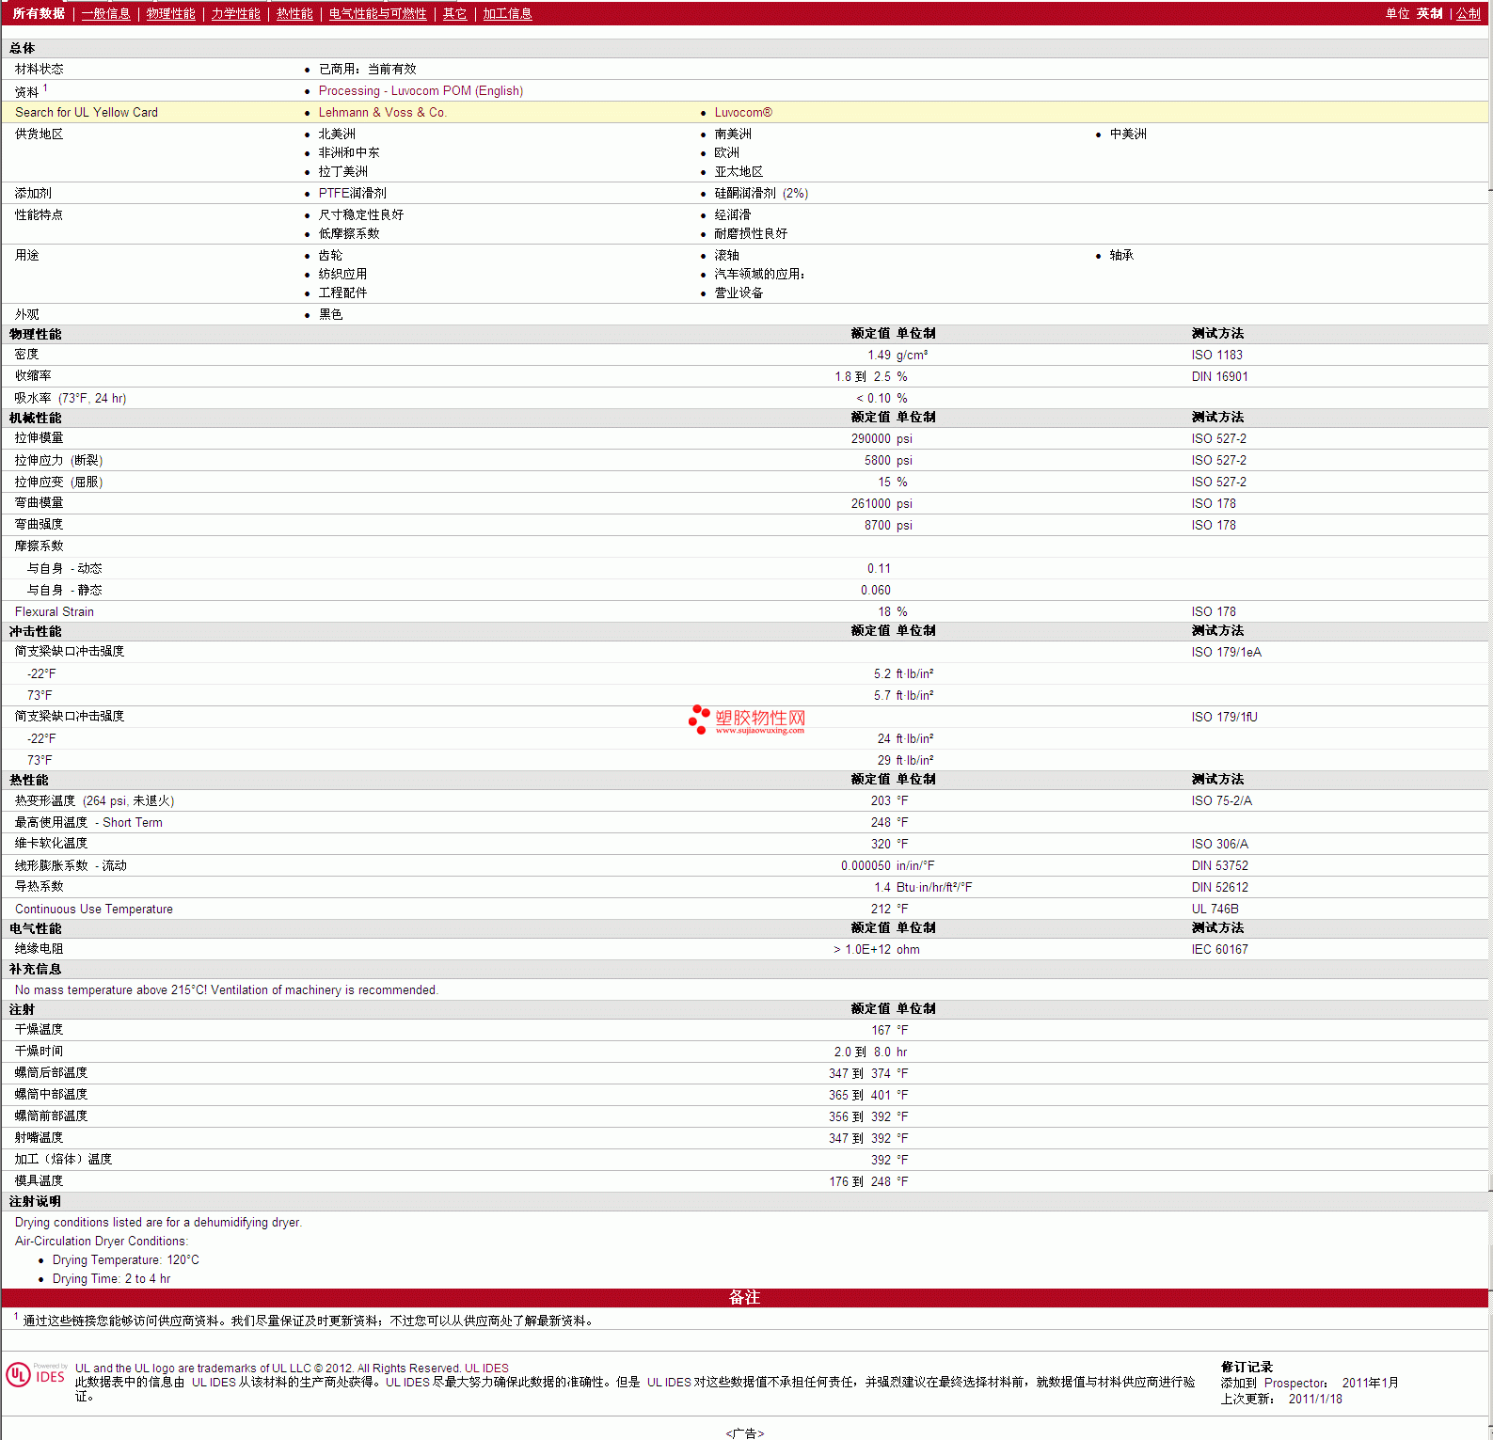Click the 绝缘电阻 row label
This screenshot has width=1493, height=1440.
(x=39, y=949)
